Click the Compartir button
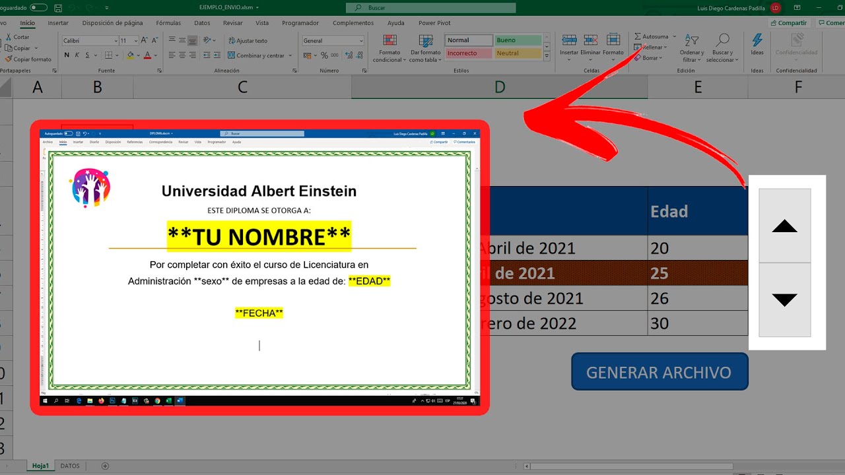This screenshot has width=845, height=475. tap(788, 23)
